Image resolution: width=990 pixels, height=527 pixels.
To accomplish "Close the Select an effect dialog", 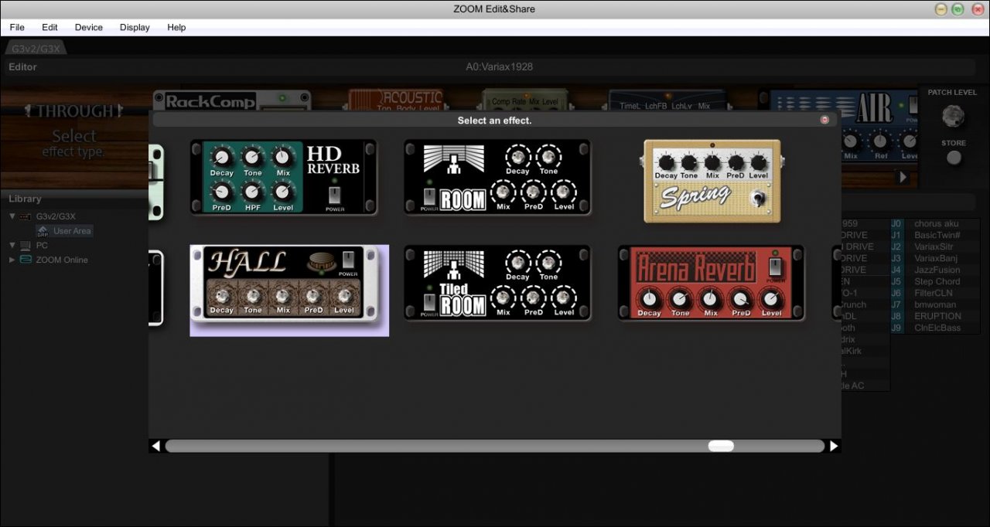I will (x=824, y=120).
